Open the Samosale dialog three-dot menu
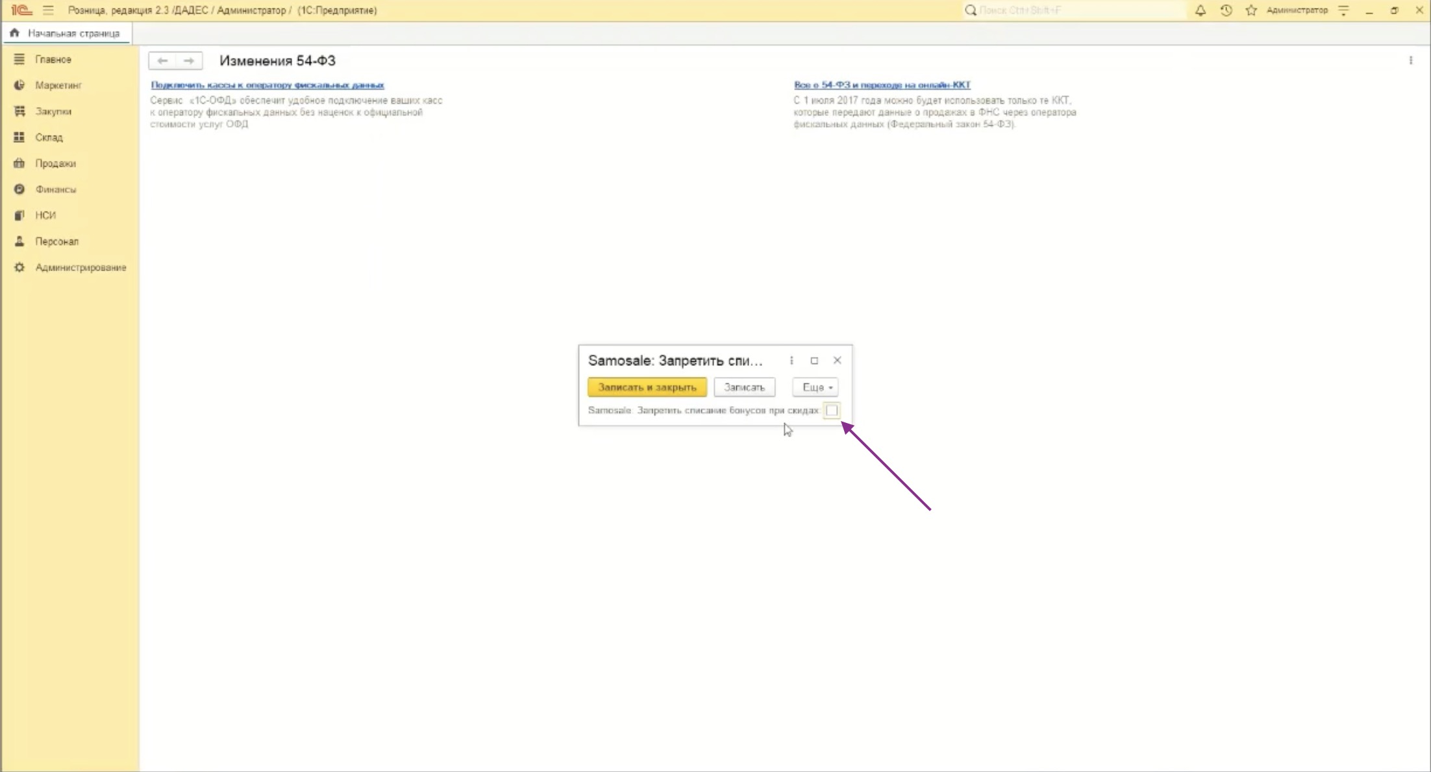Screen dimensions: 1431x772 791,361
